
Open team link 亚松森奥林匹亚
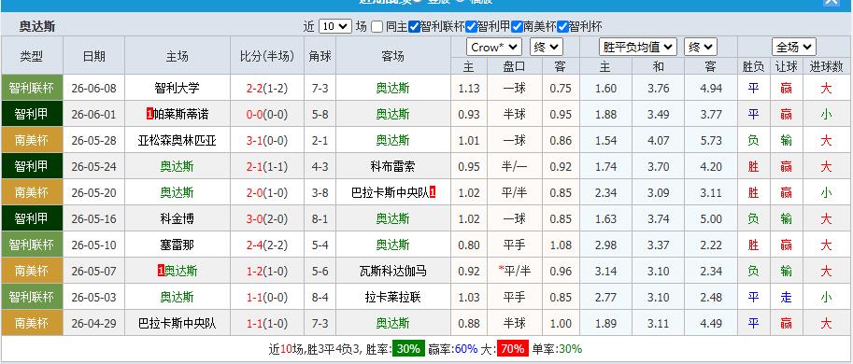178,140
